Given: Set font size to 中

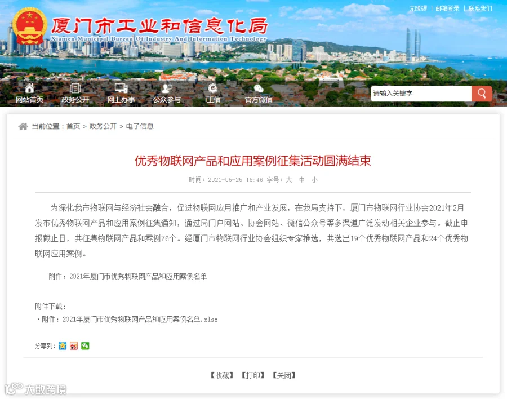Looking at the screenshot, I should pos(302,180).
